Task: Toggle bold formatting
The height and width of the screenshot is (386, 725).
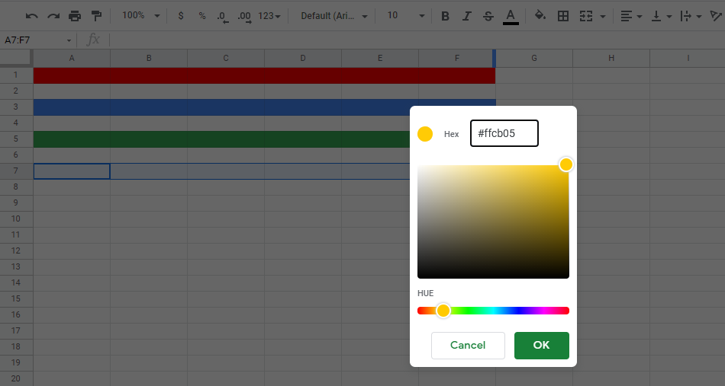Action: pos(445,16)
